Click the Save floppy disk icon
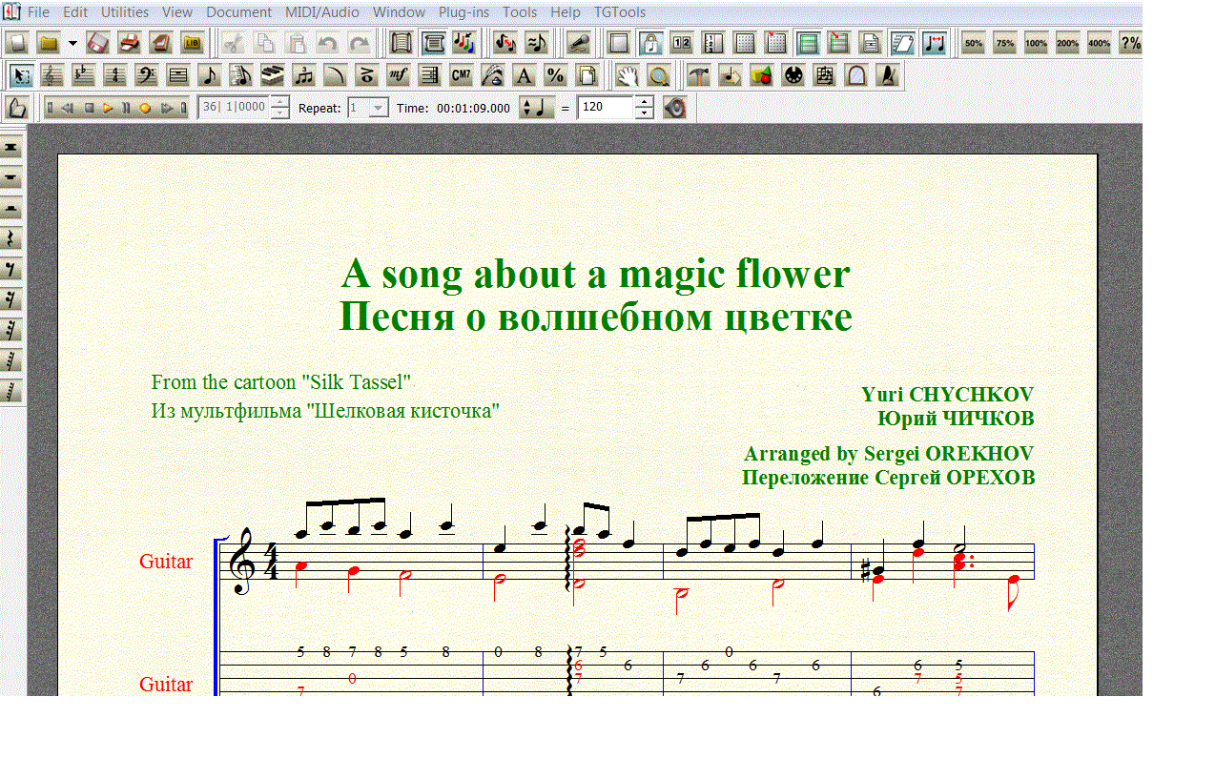The image size is (1215, 779). pos(98,43)
